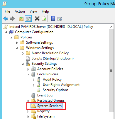Toggle the Show/Hide Action Pane icon
Image resolution: width=115 pixels, height=119 pixels.
point(60,19)
